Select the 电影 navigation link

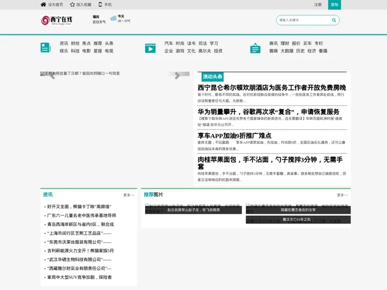coord(87,51)
